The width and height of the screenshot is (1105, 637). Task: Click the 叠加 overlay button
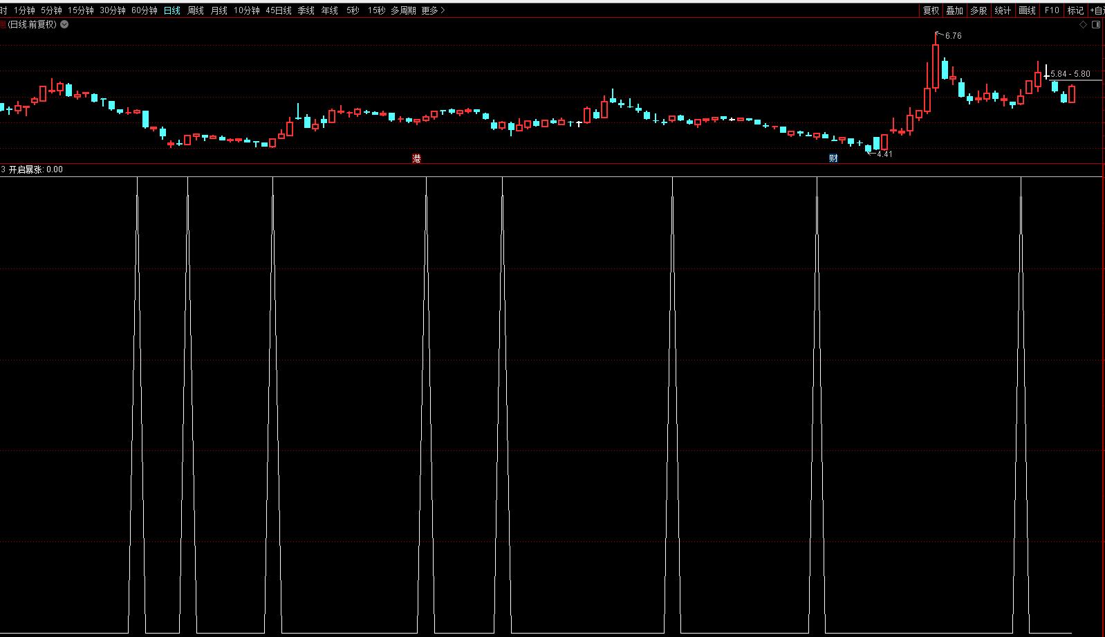[955, 10]
